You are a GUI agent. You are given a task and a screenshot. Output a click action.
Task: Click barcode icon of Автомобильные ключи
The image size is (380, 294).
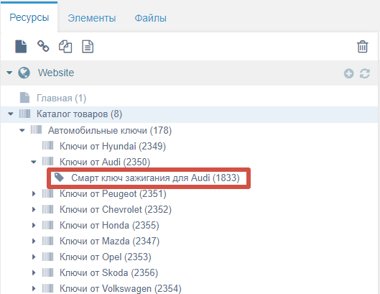tap(36, 129)
